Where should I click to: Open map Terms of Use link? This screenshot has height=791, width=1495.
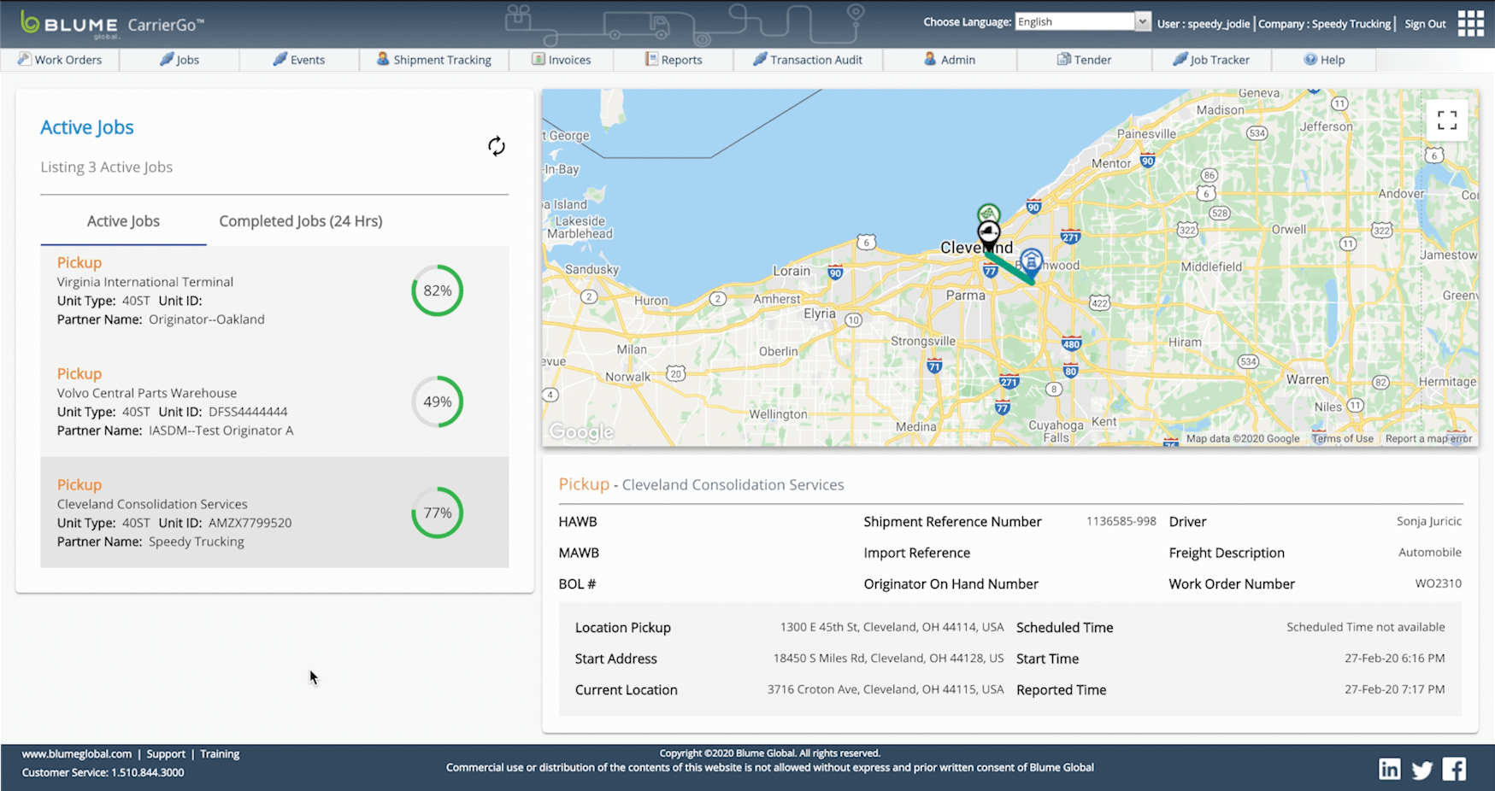pyautogui.click(x=1342, y=438)
